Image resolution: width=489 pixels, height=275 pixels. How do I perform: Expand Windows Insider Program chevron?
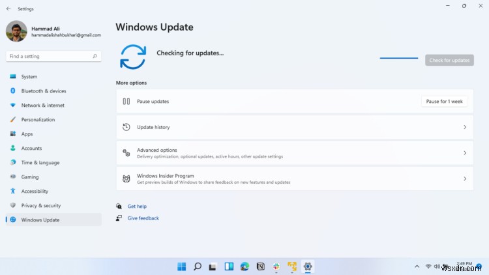(x=465, y=179)
